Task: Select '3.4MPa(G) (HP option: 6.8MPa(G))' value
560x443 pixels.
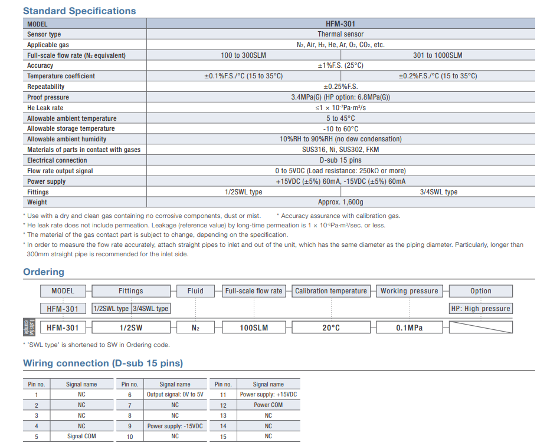Action: click(340, 97)
